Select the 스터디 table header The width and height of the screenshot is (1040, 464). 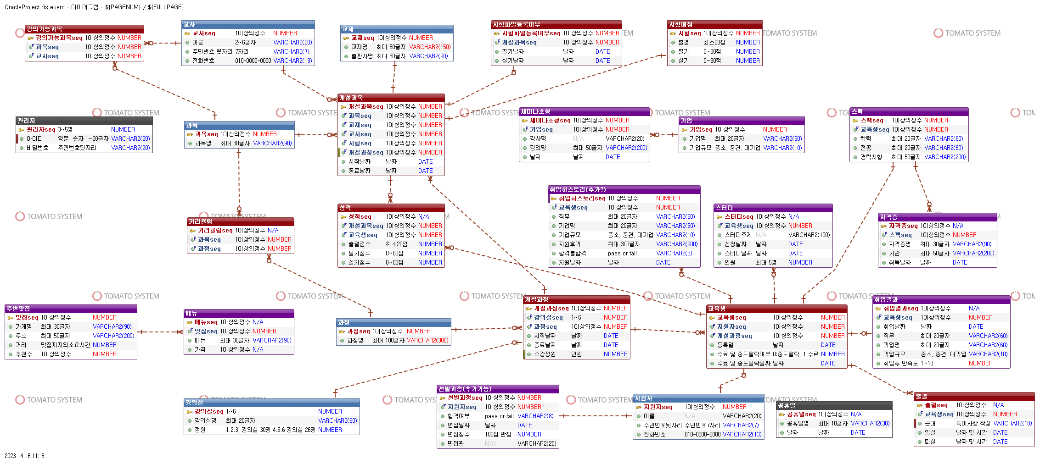point(773,208)
